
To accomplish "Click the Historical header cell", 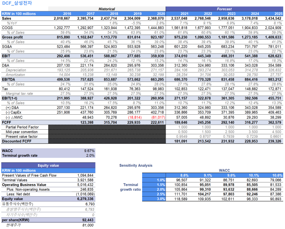I will [x=107, y=9].
